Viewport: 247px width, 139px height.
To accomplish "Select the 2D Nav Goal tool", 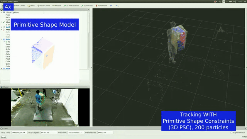I will [x=87, y=6].
